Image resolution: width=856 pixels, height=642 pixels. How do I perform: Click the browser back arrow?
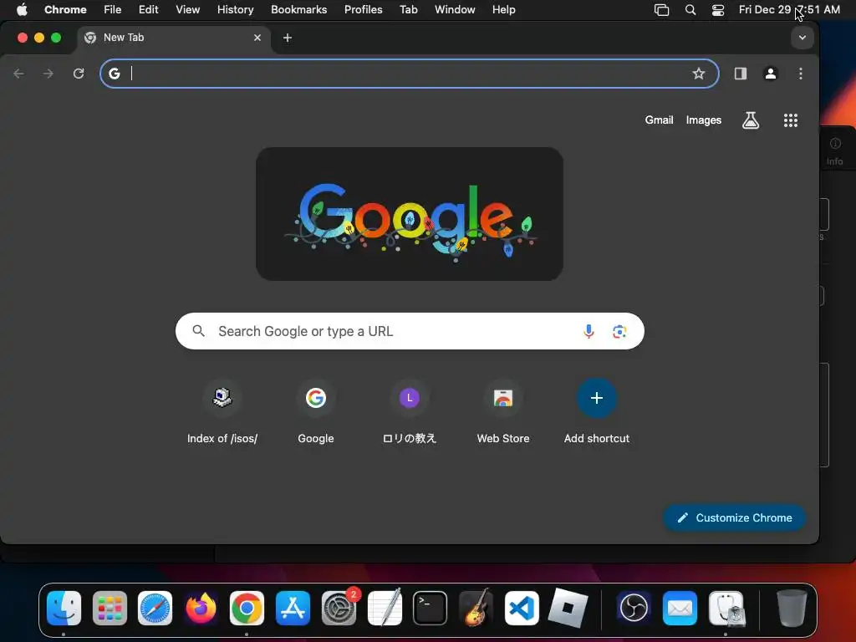(18, 74)
